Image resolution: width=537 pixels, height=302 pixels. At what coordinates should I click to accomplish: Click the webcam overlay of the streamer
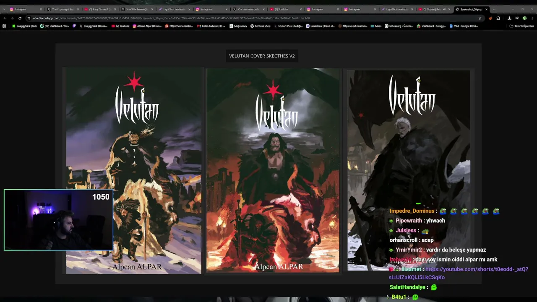[59, 220]
